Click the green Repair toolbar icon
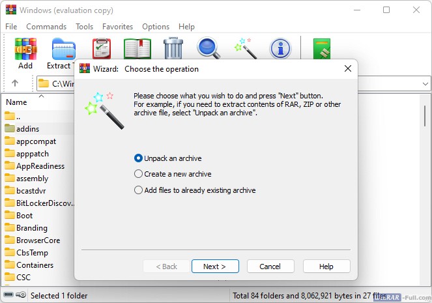Viewport: 432px width, 303px height. click(323, 49)
